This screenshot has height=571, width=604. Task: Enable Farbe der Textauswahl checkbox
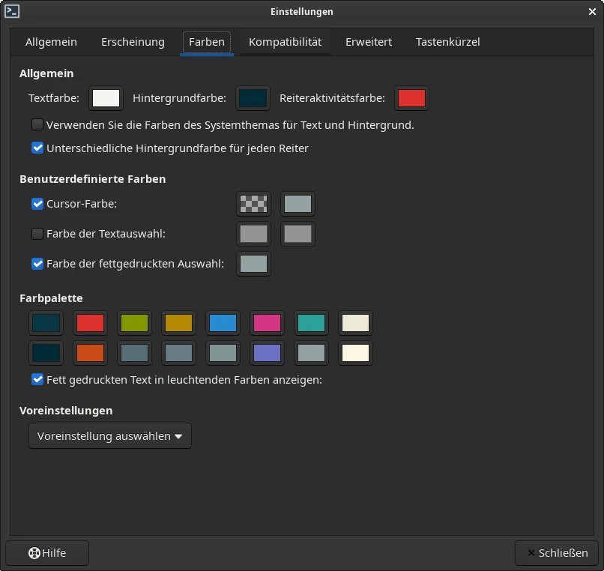37,234
